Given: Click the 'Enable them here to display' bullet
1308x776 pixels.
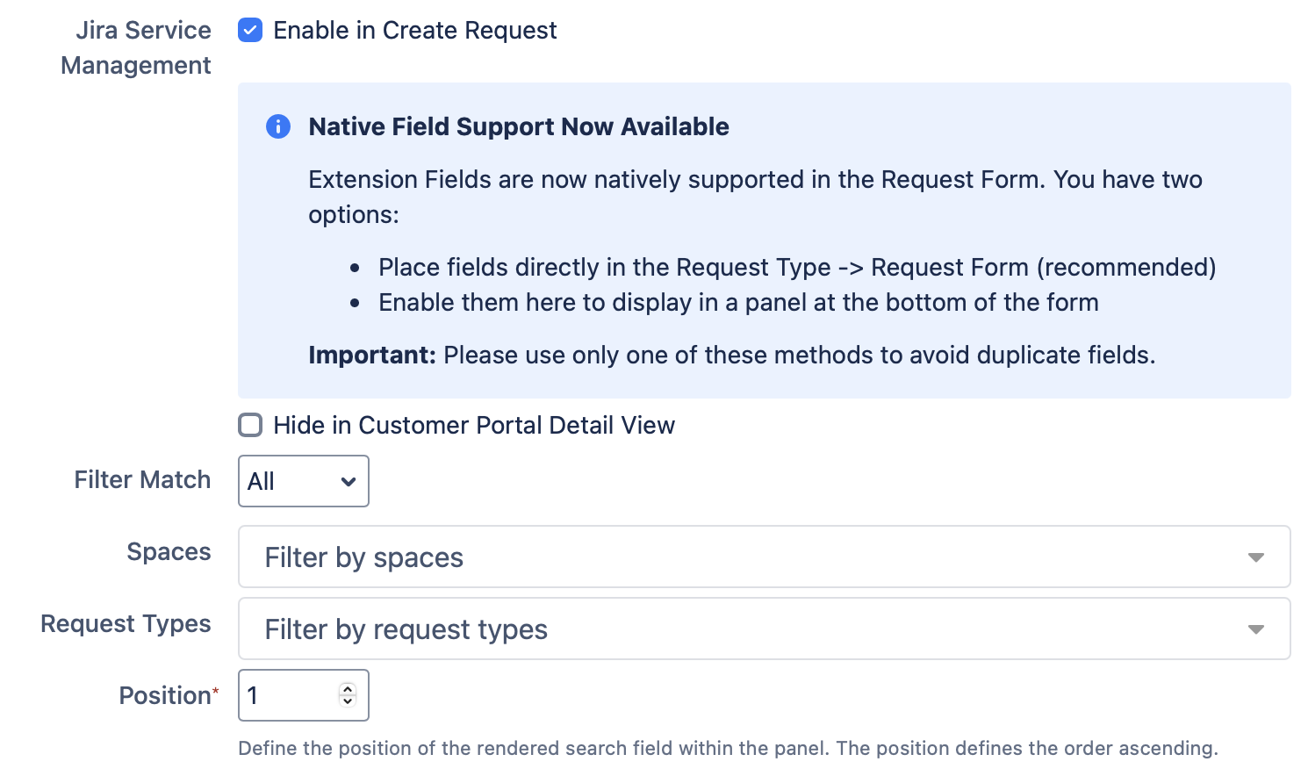Looking at the screenshot, I should (737, 302).
